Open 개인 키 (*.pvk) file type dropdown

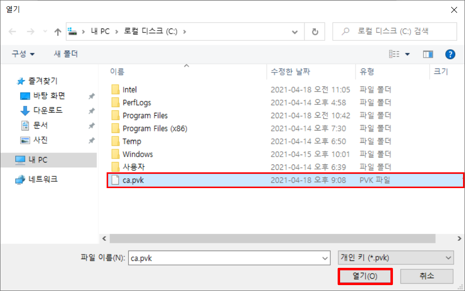coord(395,258)
